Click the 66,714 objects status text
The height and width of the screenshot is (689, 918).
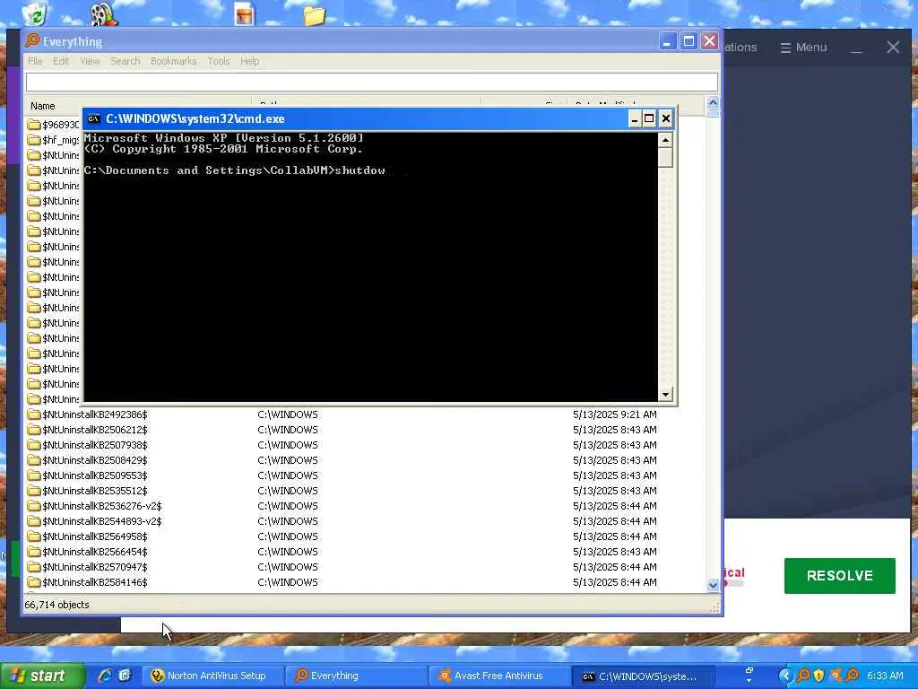(56, 605)
